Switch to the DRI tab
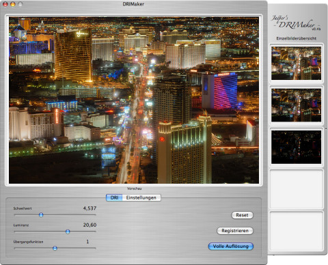328x265 pixels. pos(114,197)
